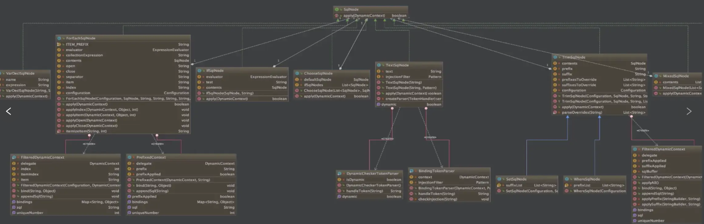Viewport: 704px width, 224px height.
Task: Click the PrefixedContext class icon
Action: coord(130,157)
